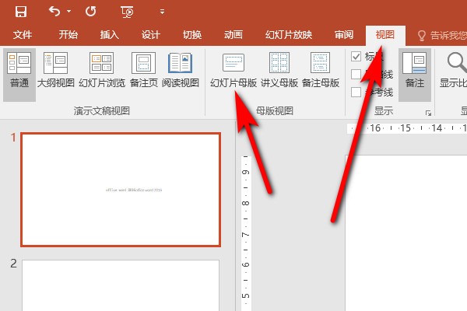Start slideshow from beginning icon in title bar
The width and height of the screenshot is (467, 311).
(x=127, y=12)
